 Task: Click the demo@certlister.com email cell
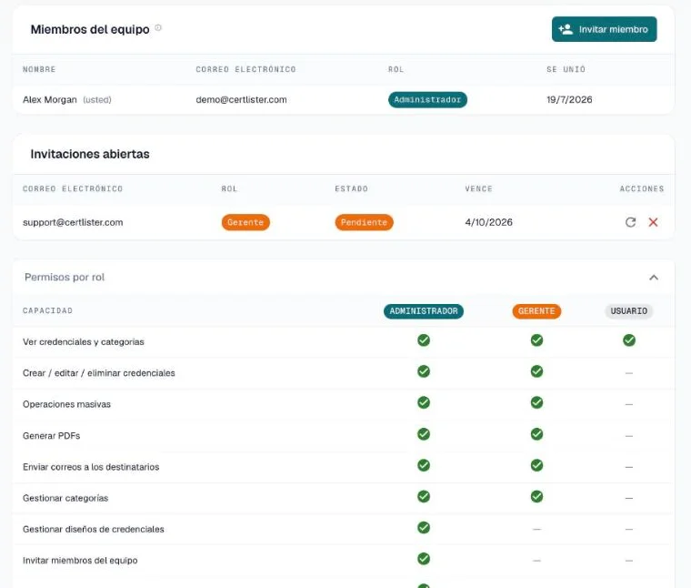pyautogui.click(x=241, y=100)
